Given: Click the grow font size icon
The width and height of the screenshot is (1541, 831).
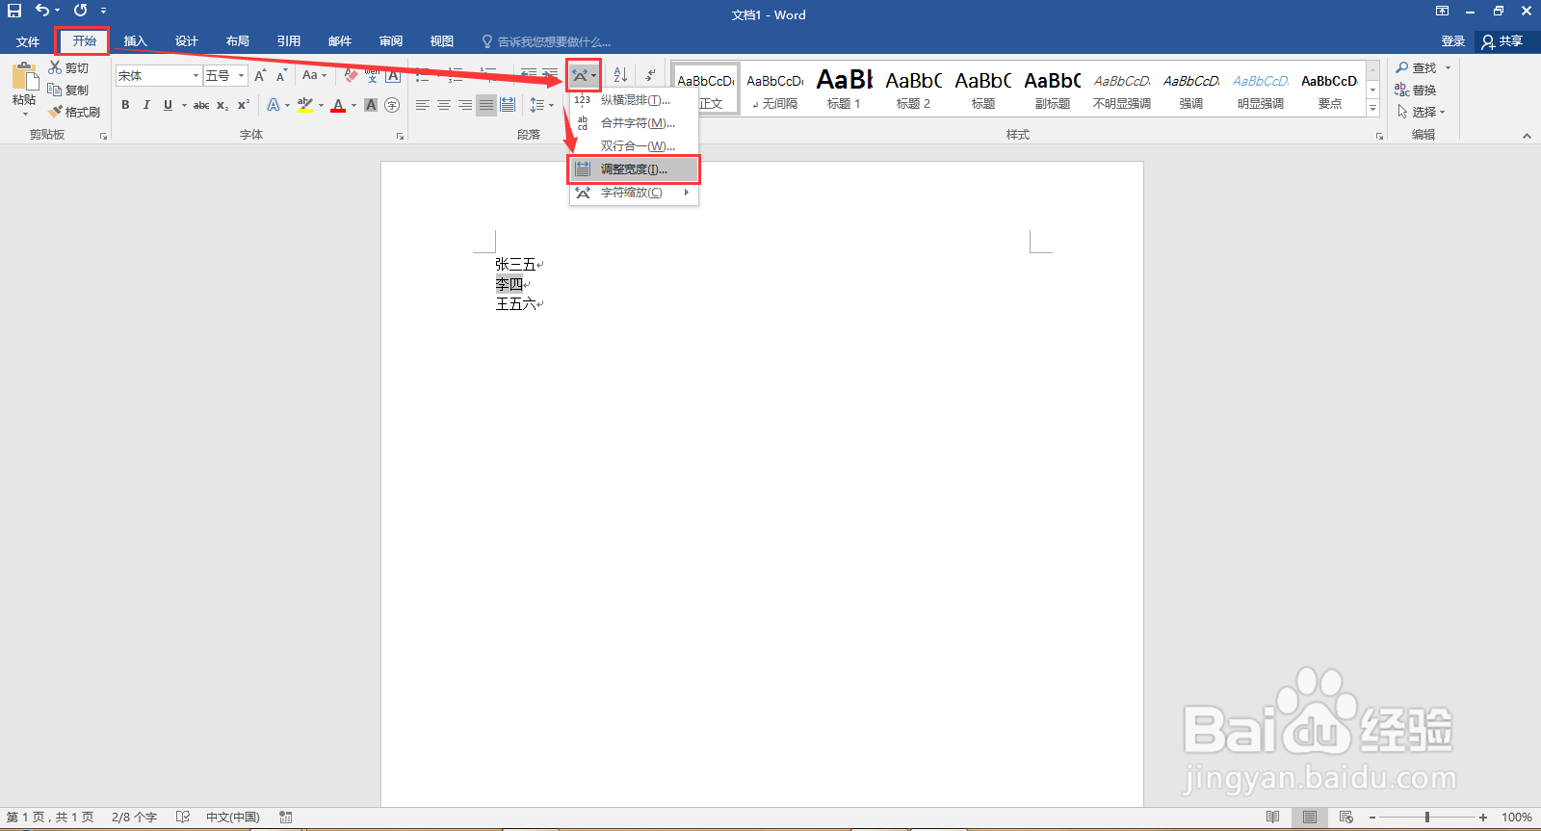Looking at the screenshot, I should click(260, 75).
